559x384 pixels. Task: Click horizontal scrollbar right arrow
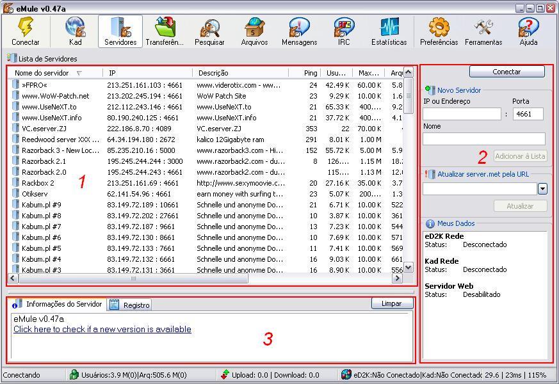point(397,278)
